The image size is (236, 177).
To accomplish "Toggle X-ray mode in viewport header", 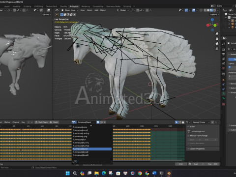I will click(201, 10).
